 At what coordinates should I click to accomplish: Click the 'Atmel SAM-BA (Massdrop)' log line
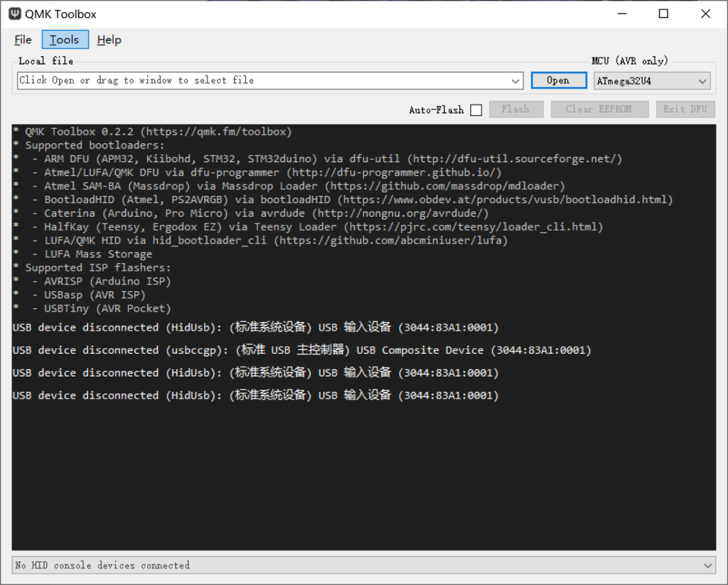click(289, 186)
